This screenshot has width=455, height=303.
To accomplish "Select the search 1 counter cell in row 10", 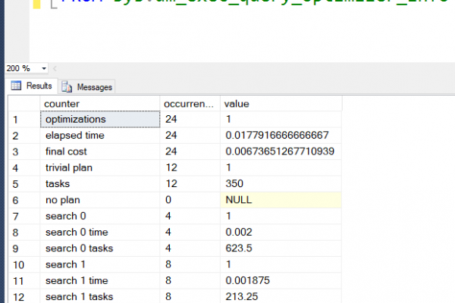I will pyautogui.click(x=100, y=264).
